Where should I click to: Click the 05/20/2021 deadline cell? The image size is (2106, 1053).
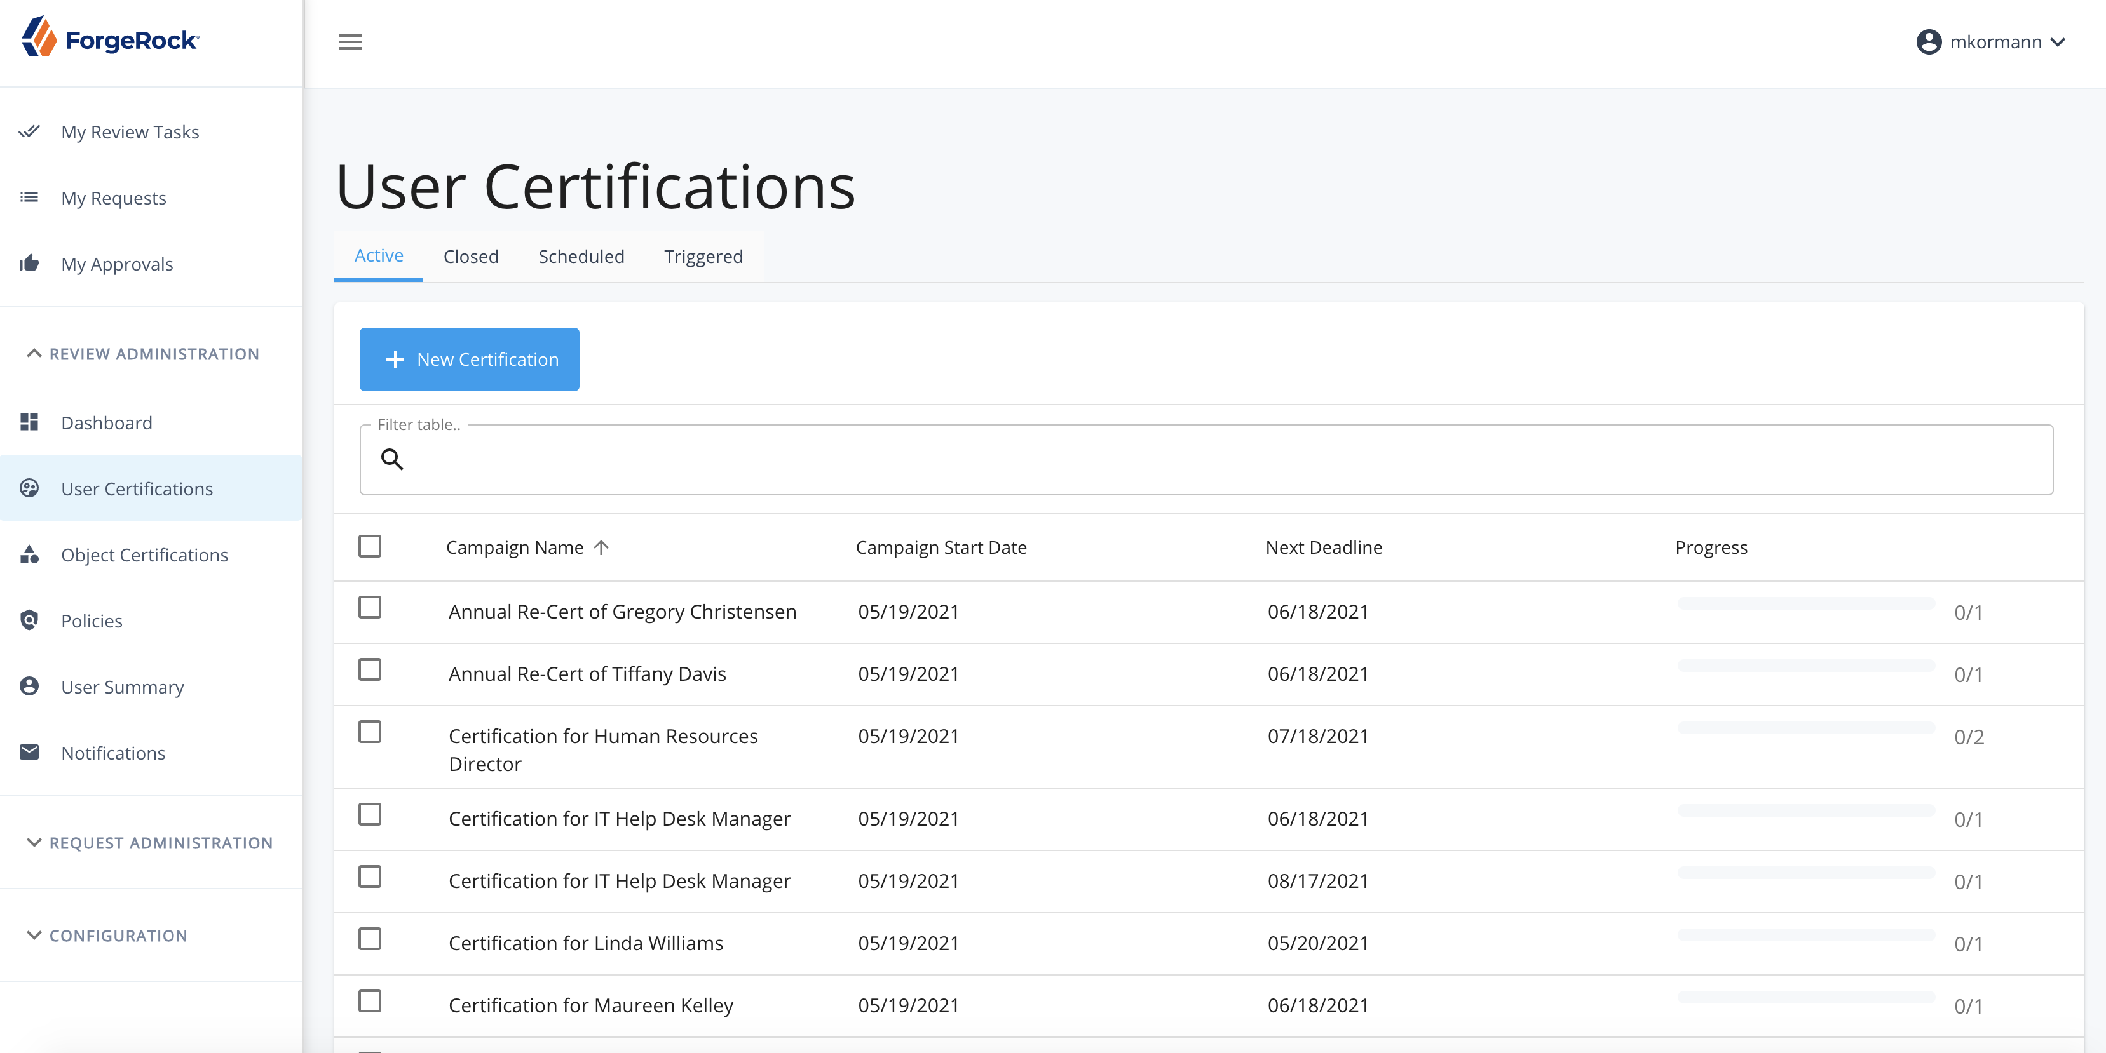click(1318, 942)
